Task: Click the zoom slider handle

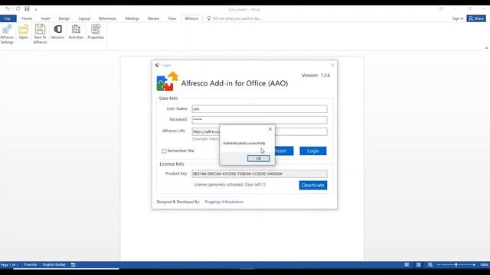Action: tap(456, 265)
